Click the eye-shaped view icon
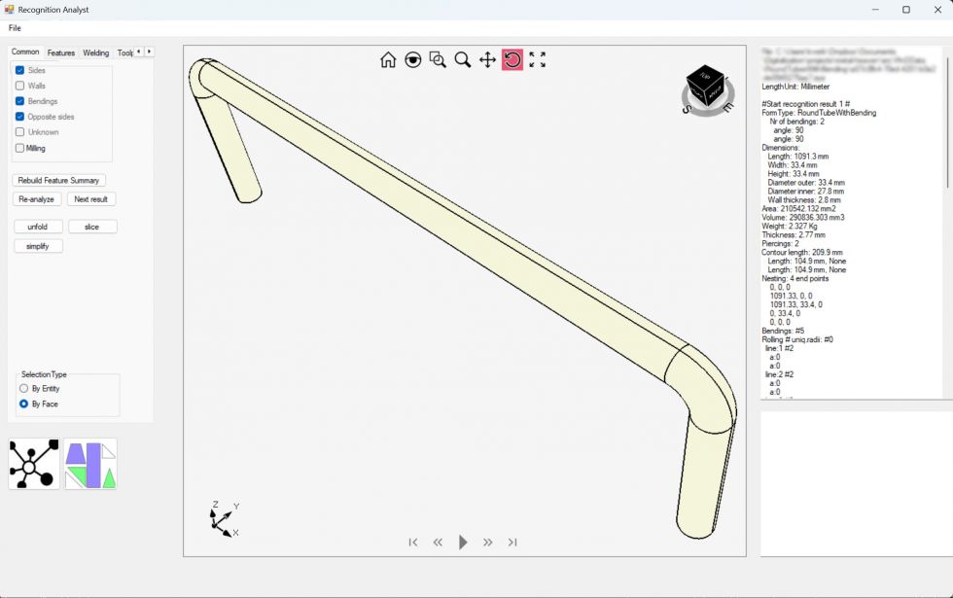 [413, 60]
